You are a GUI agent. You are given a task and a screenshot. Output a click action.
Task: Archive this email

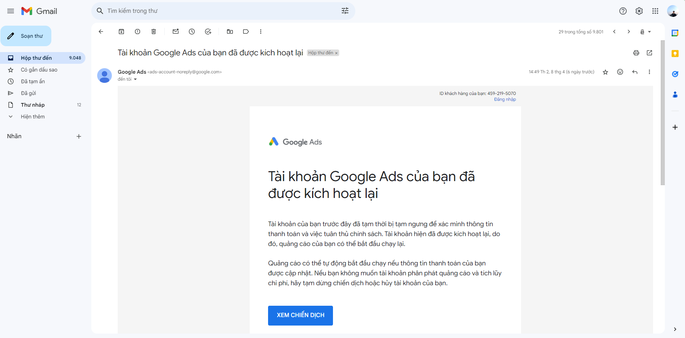click(121, 32)
